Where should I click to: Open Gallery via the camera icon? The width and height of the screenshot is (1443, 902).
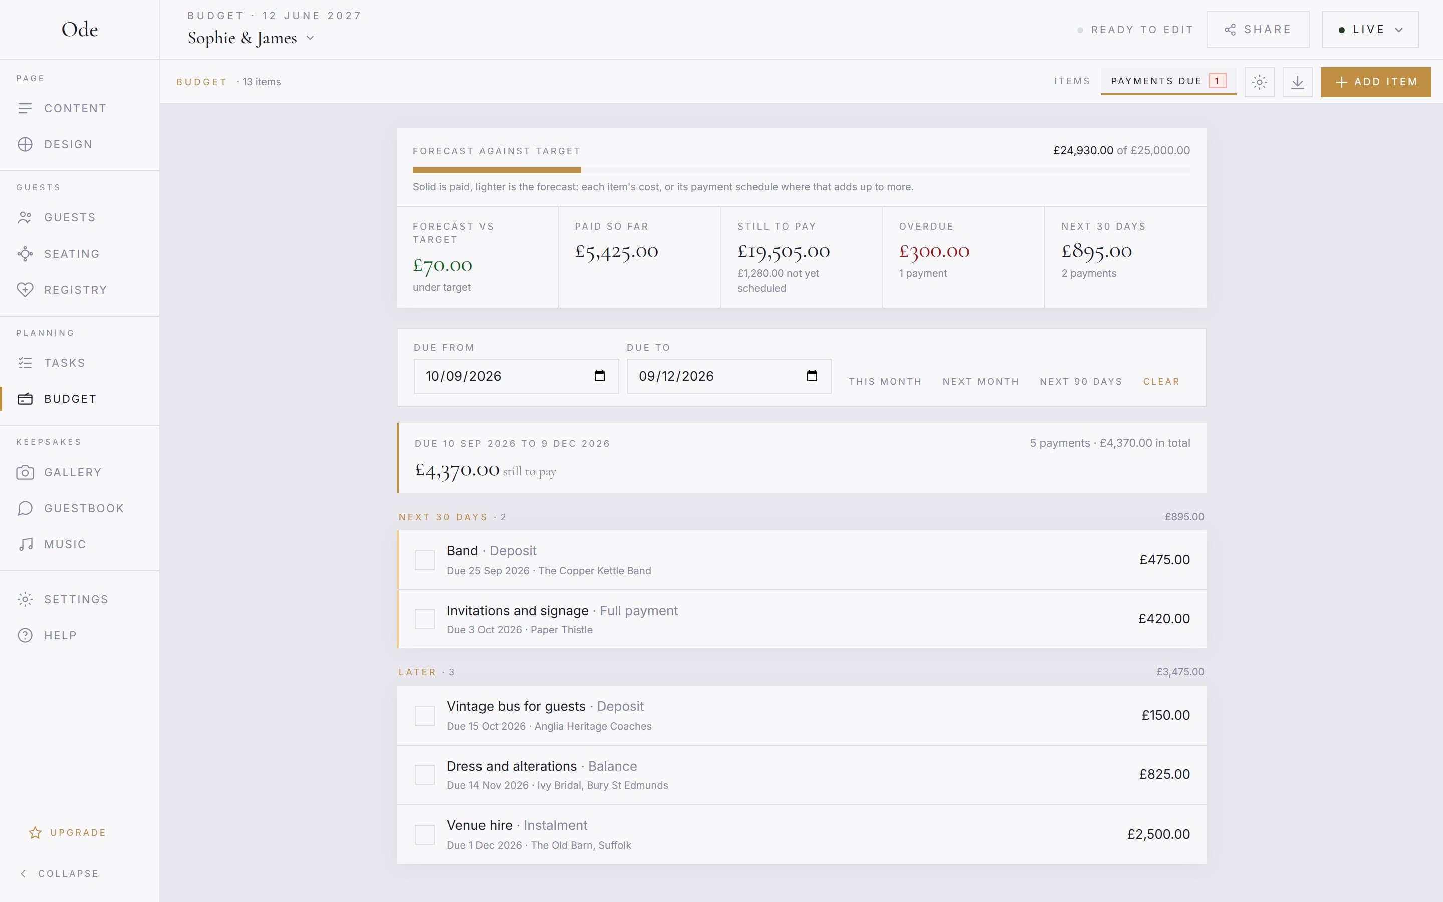point(25,473)
